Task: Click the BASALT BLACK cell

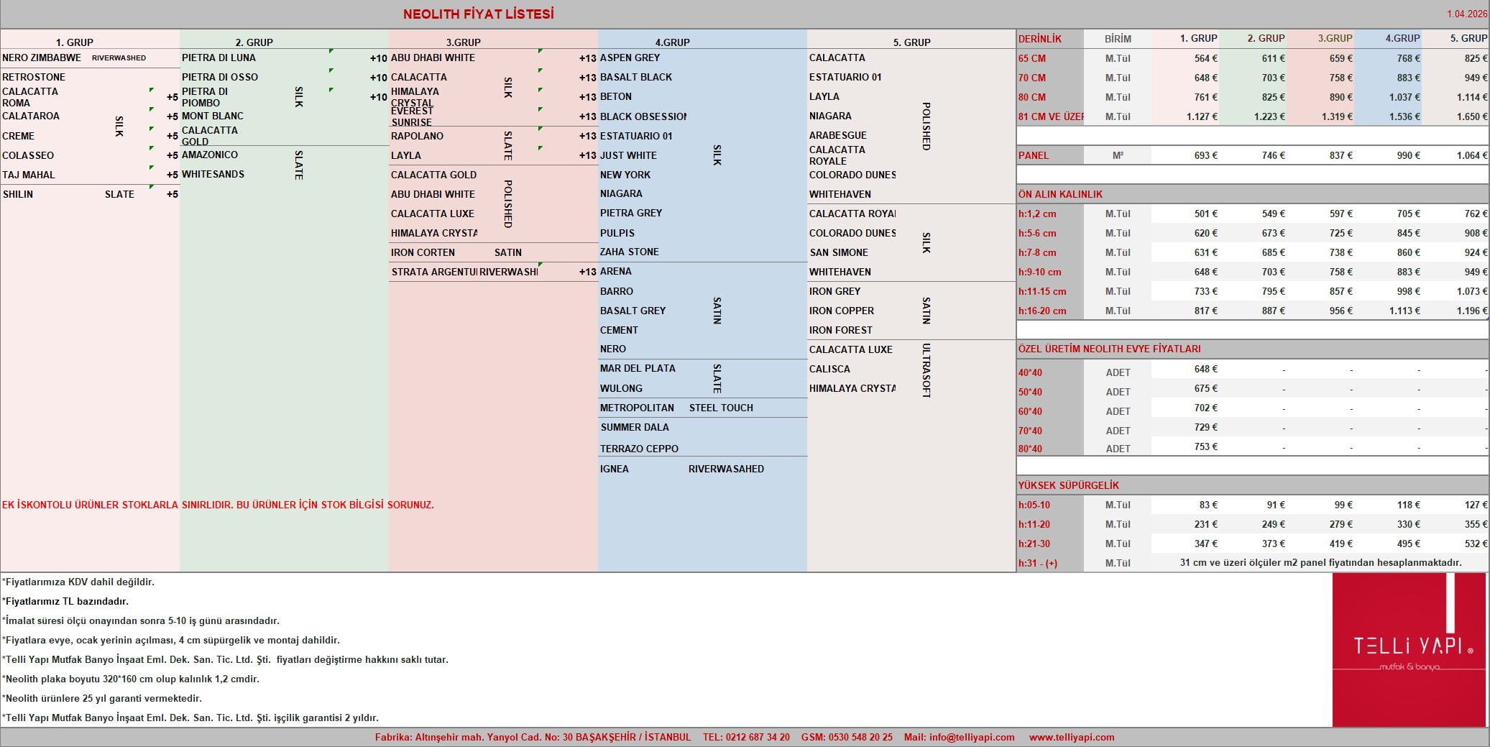Action: 637,77
